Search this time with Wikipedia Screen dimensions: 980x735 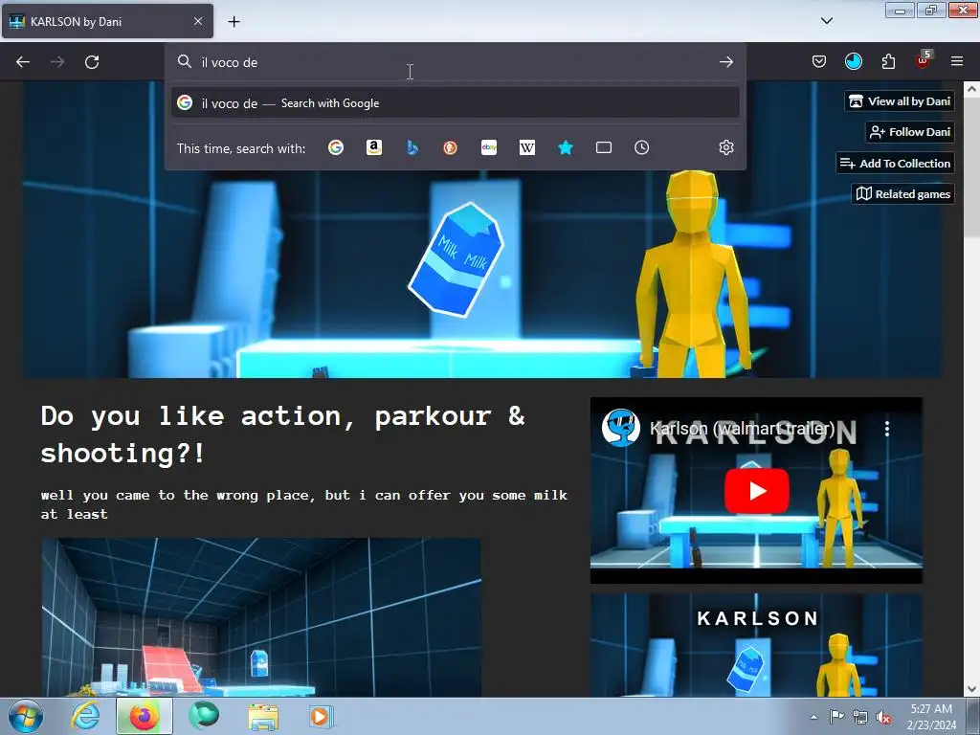tap(527, 147)
